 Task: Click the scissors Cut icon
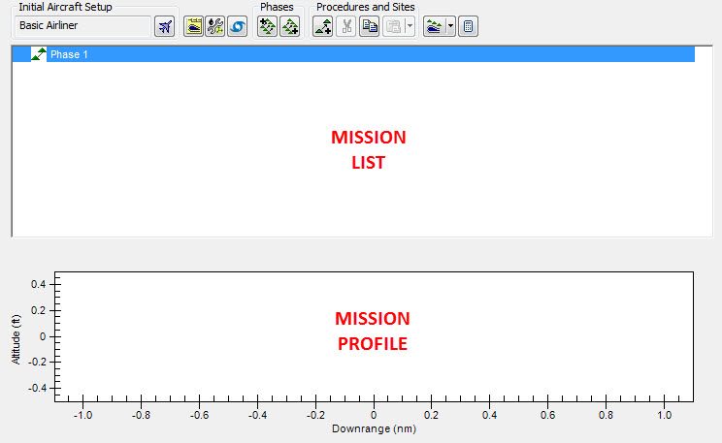tap(345, 26)
